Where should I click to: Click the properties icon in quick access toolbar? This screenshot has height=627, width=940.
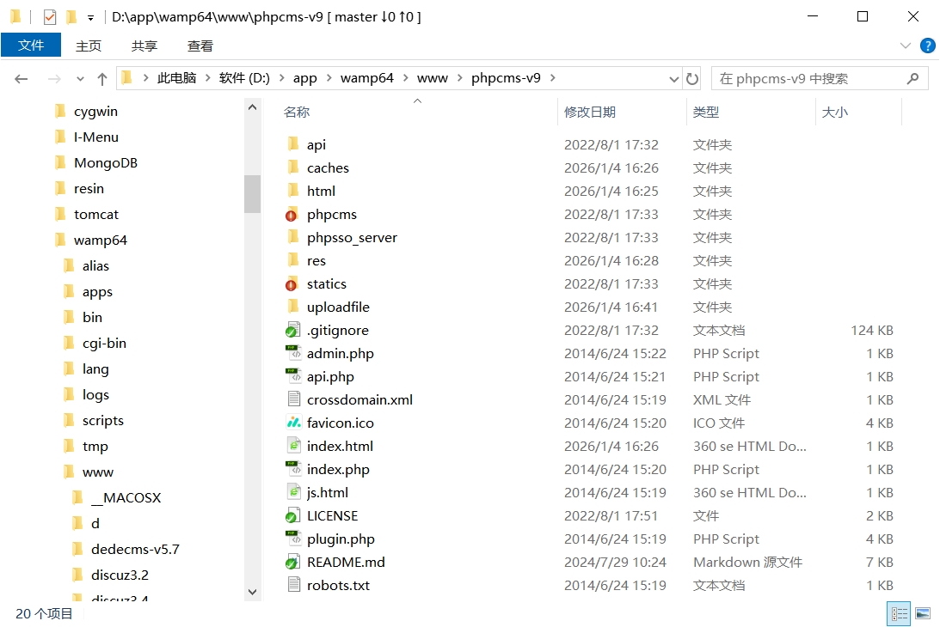pos(50,17)
